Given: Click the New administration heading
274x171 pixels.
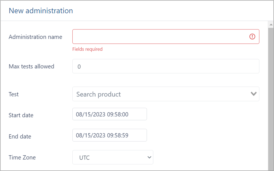Looking at the screenshot, I should [41, 11].
